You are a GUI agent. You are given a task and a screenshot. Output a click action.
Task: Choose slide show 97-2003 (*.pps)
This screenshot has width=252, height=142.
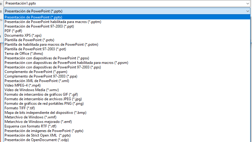click(x=127, y=67)
